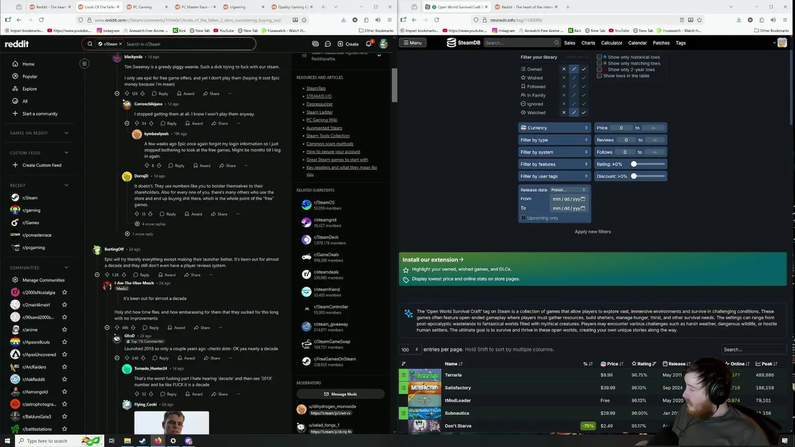Adjust the Discount slider handle
The width and height of the screenshot is (795, 447).
coord(634,176)
